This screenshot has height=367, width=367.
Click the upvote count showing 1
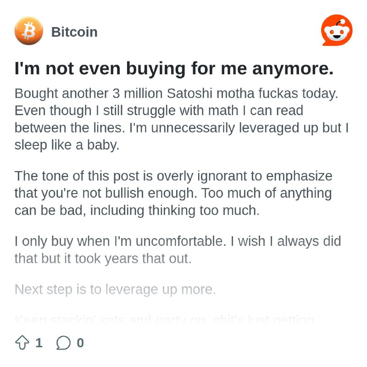[x=39, y=343]
